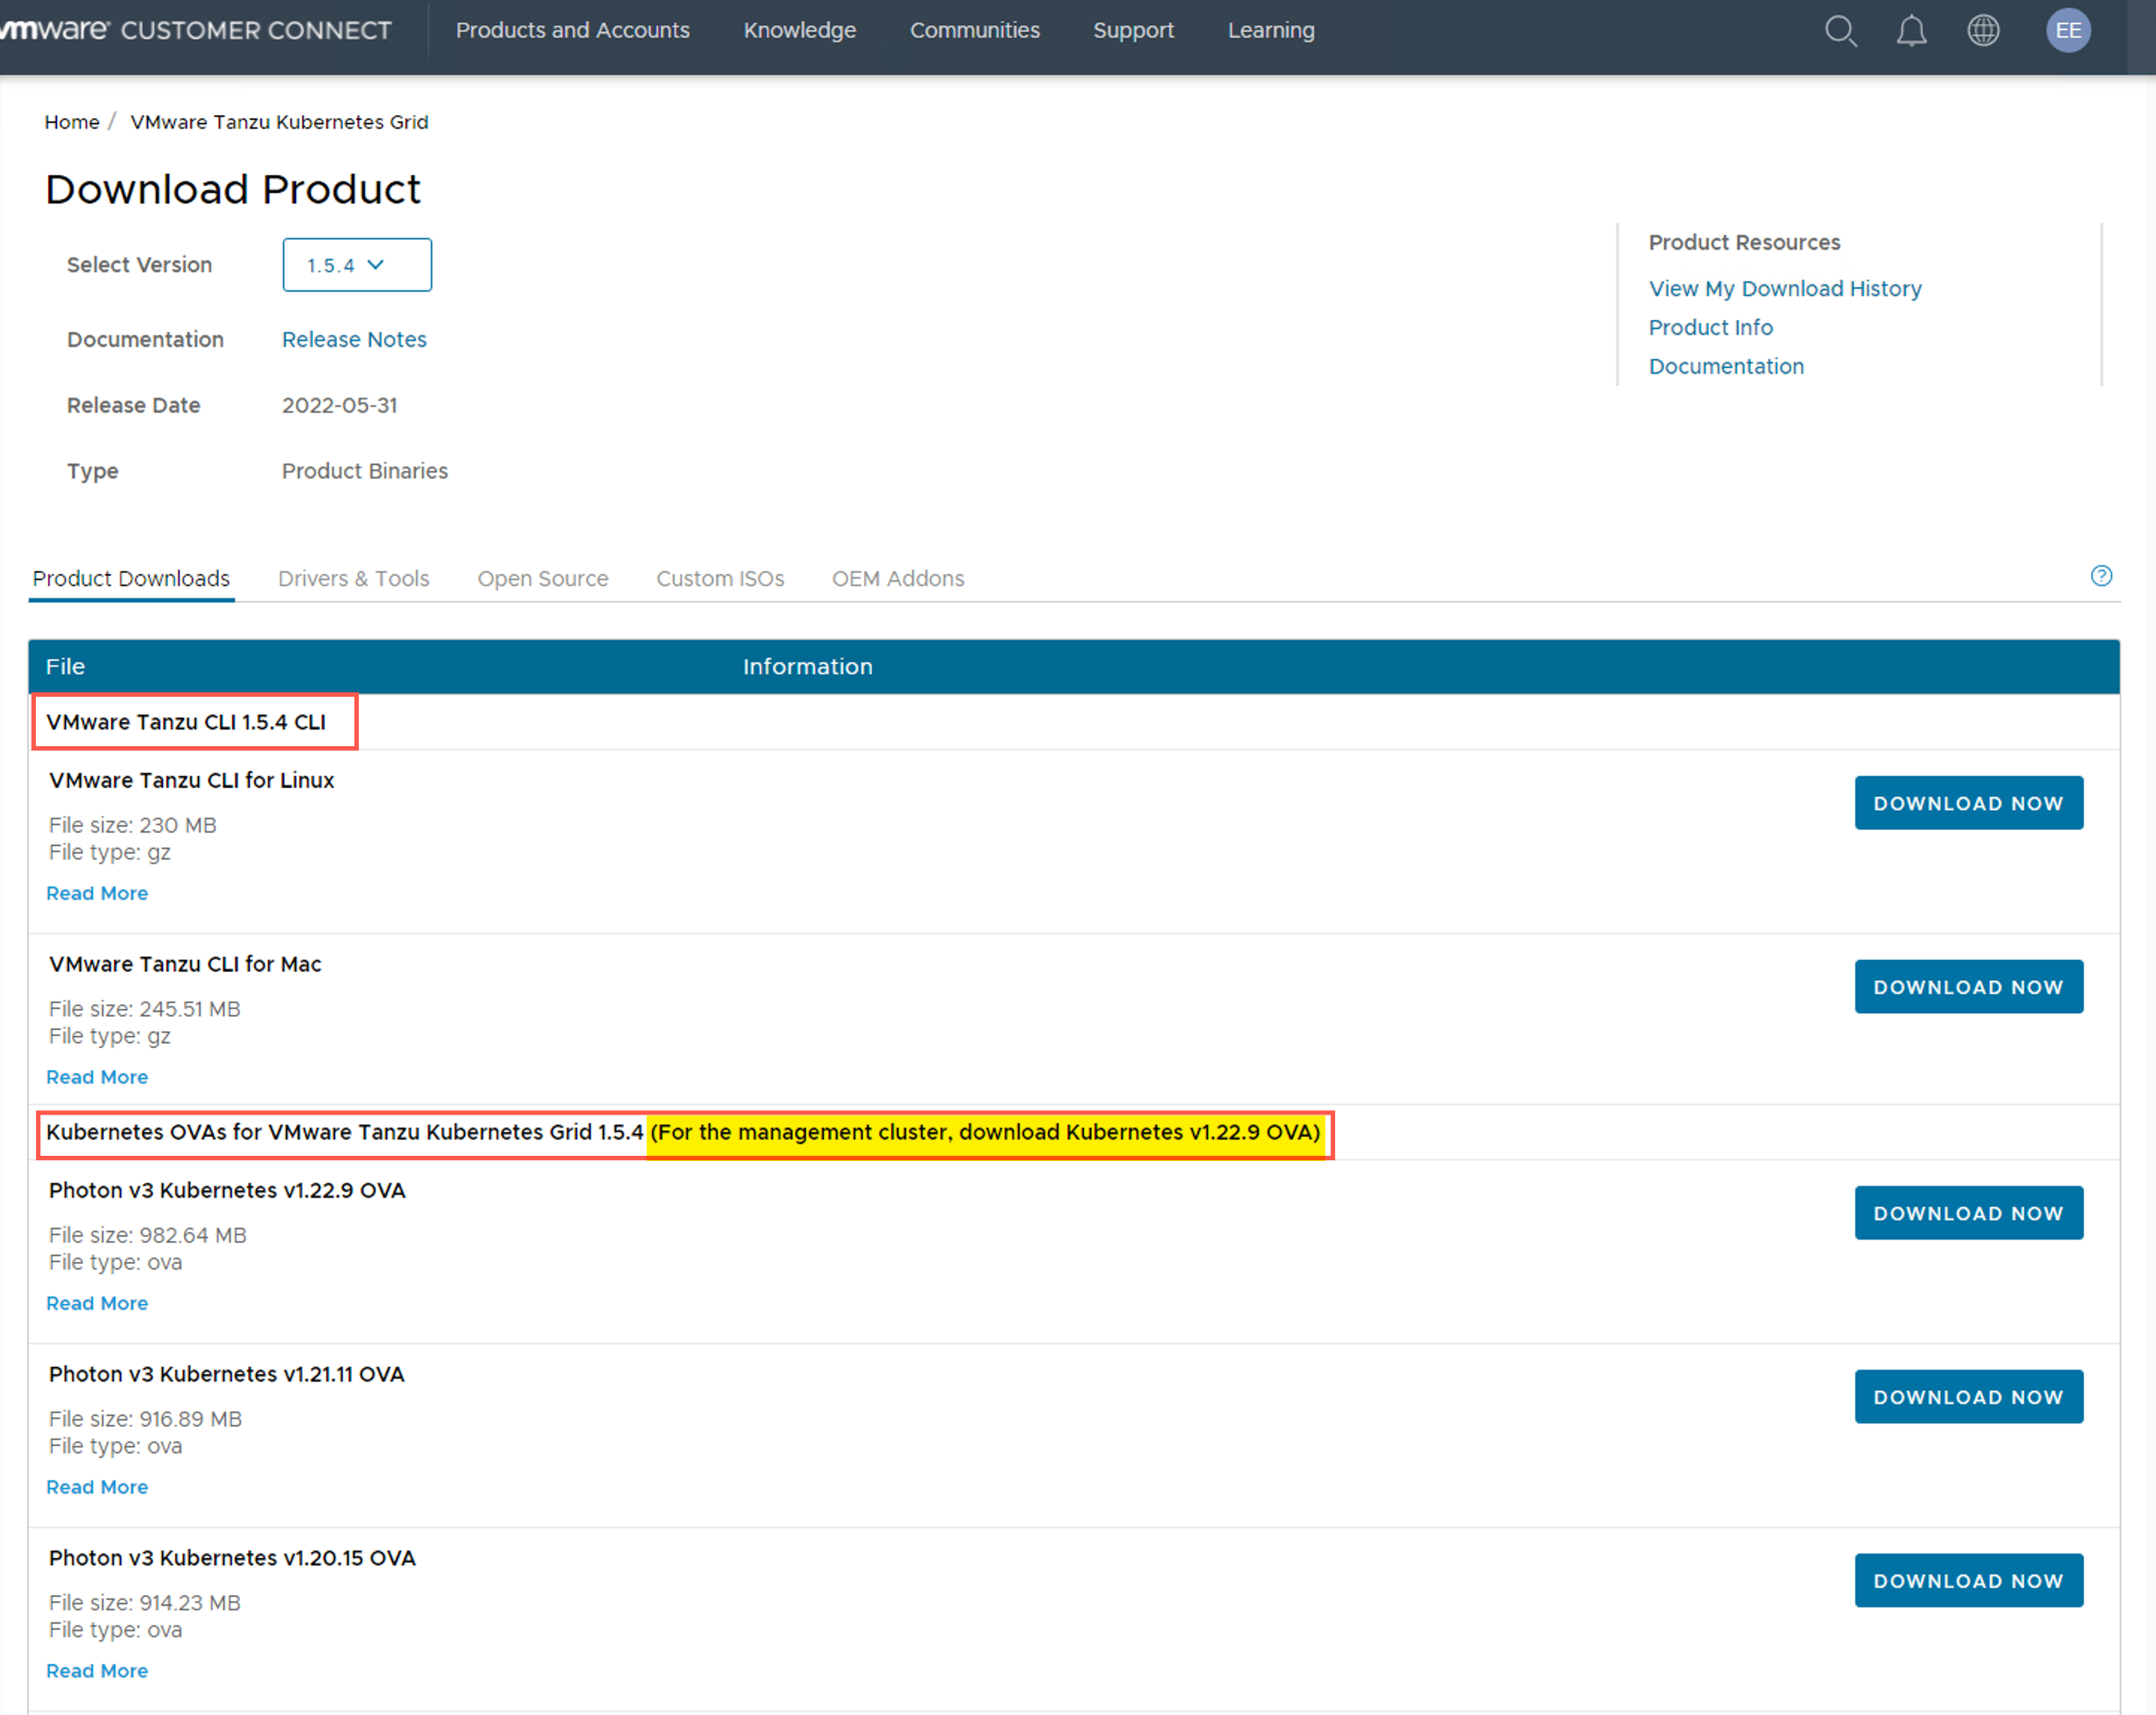Open the Support menu
2156x1715 pixels.
pyautogui.click(x=1133, y=30)
